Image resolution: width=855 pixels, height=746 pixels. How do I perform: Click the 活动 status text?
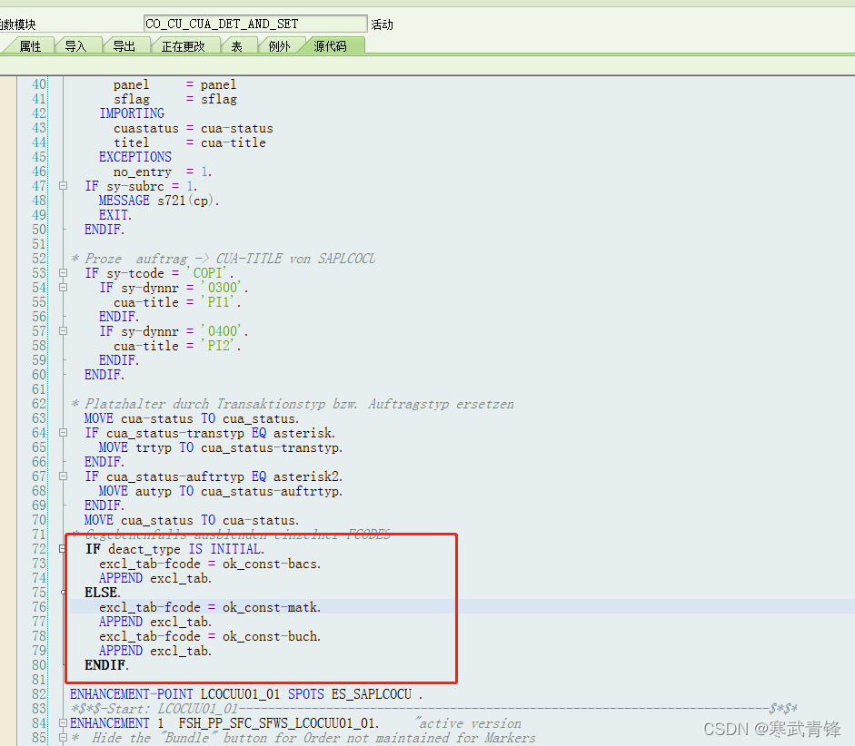click(x=382, y=25)
